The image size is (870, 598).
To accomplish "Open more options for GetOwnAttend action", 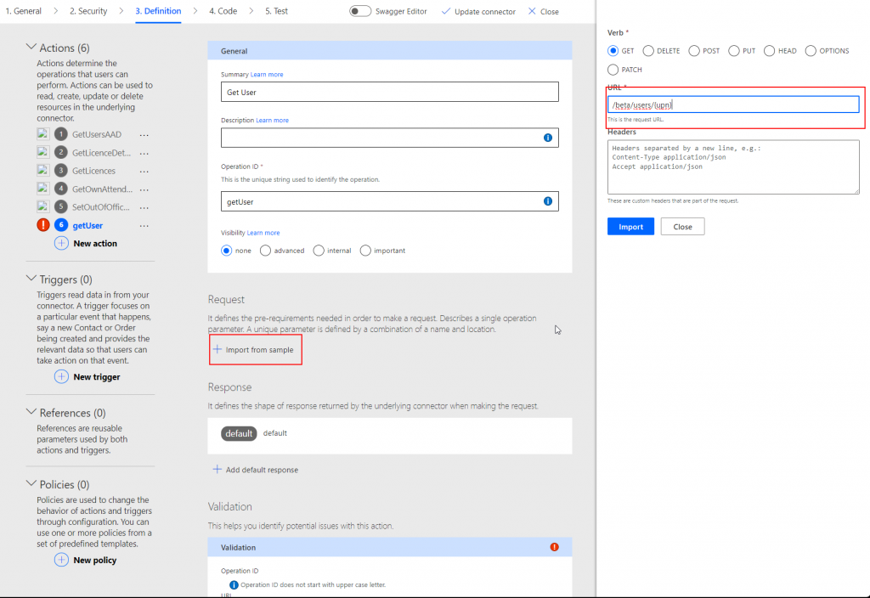I will [144, 189].
